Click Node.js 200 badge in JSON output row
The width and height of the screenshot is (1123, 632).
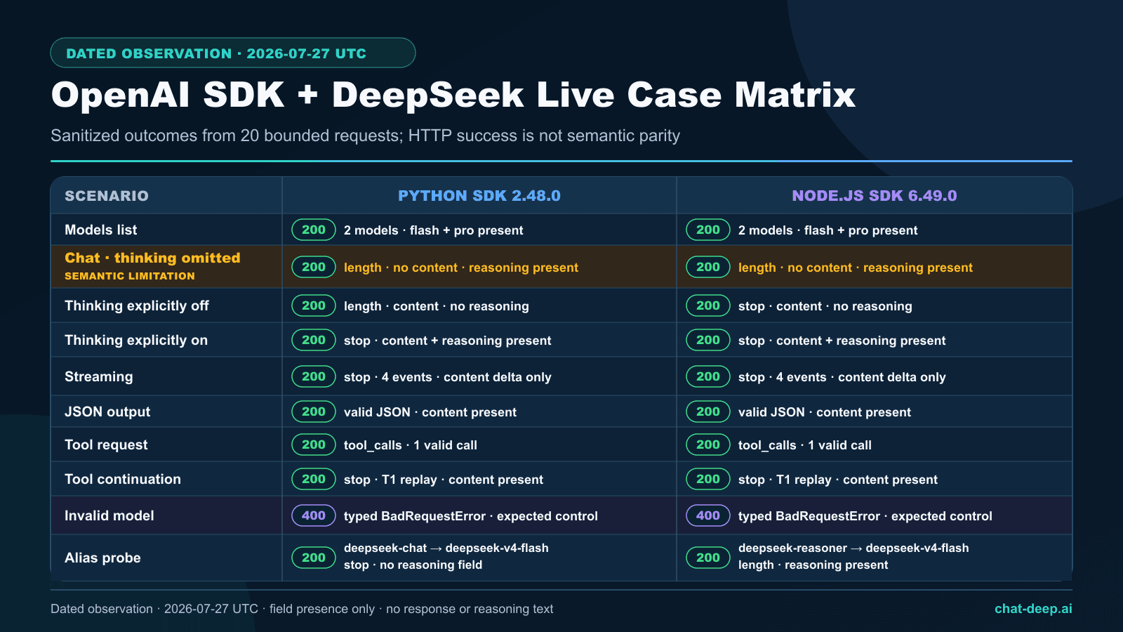pyautogui.click(x=708, y=412)
